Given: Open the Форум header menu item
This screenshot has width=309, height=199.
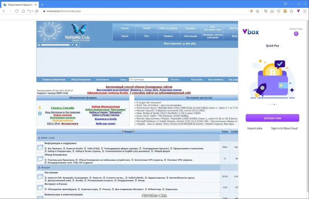Looking at the screenshot, I should (124, 36).
